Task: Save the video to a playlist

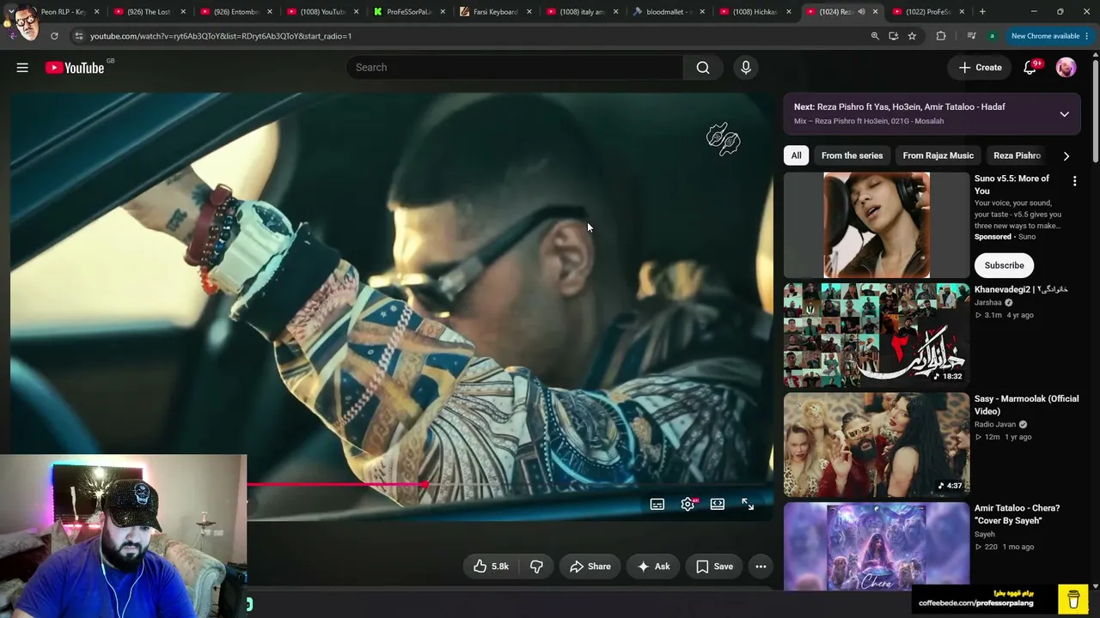Action: tap(714, 566)
